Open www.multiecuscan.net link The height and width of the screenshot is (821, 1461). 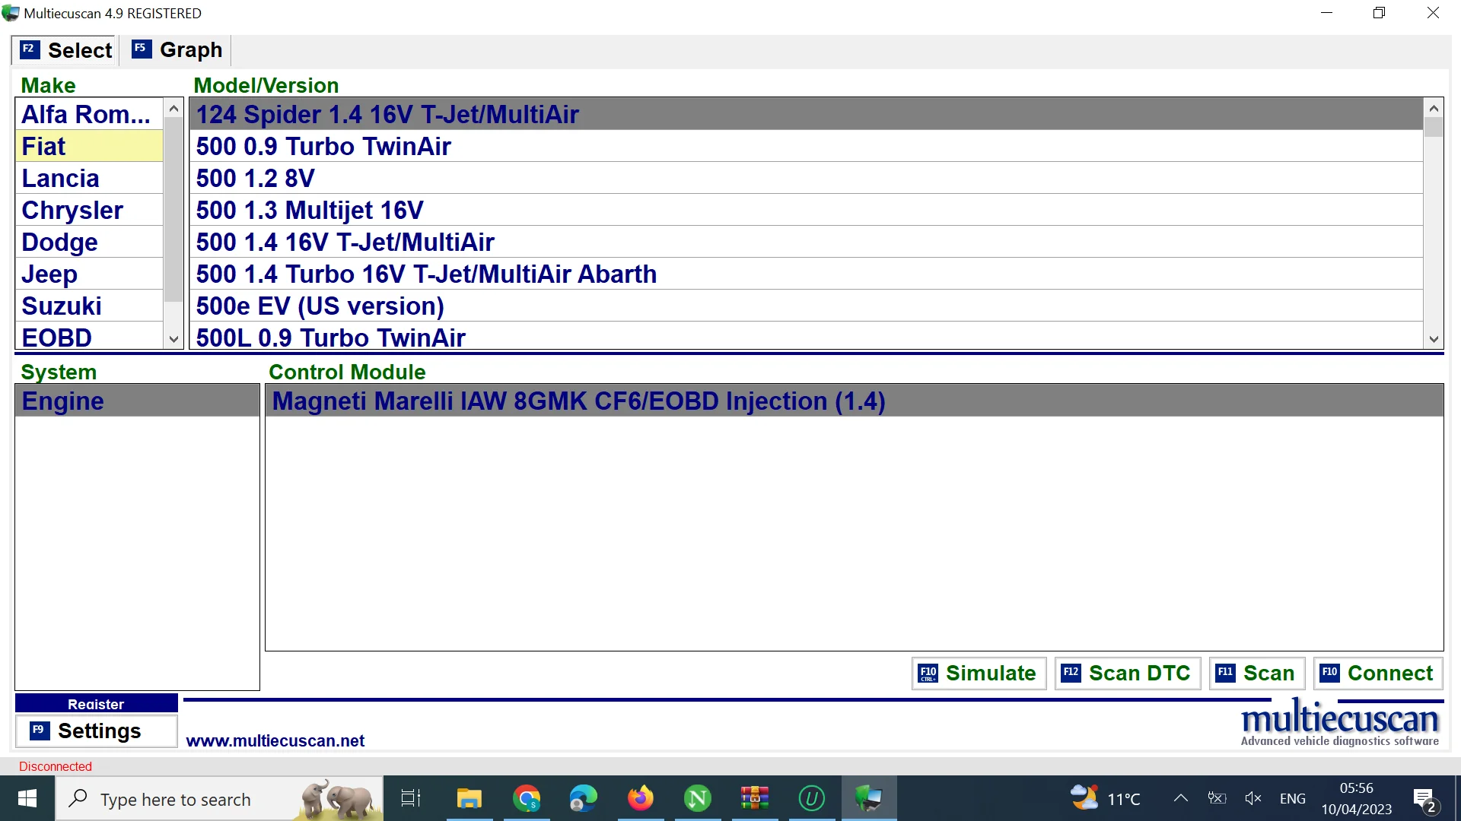click(275, 740)
